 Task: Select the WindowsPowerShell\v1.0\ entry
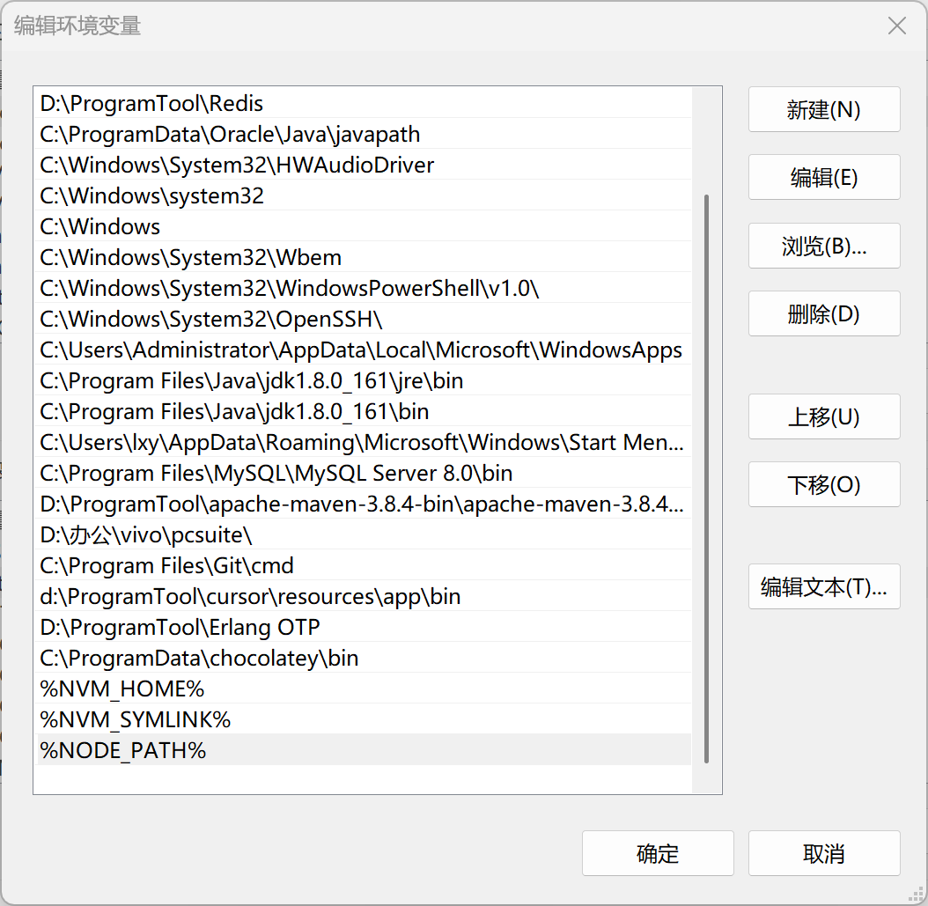[364, 288]
